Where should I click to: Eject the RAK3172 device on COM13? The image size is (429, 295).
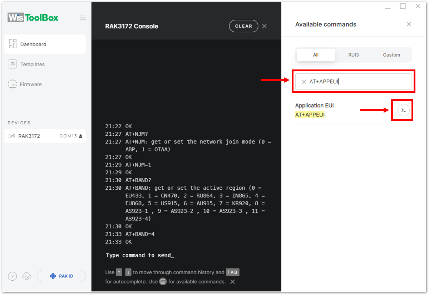point(81,136)
